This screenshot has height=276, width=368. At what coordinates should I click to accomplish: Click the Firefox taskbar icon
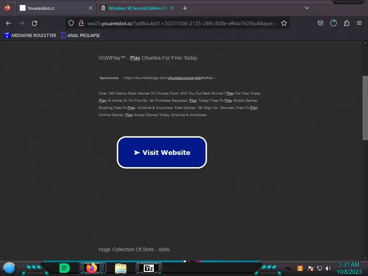pyautogui.click(x=92, y=268)
